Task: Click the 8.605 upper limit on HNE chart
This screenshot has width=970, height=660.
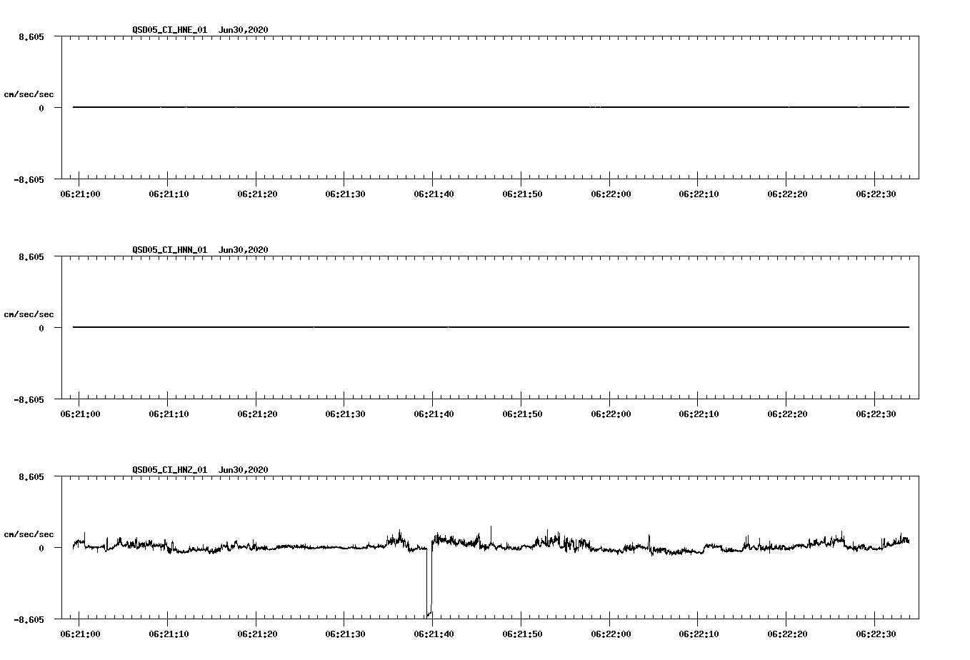Action: (31, 37)
